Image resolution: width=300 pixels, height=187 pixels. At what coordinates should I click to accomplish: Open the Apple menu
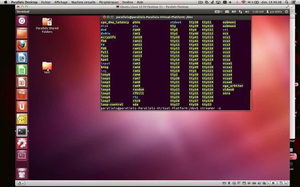point(6,2)
